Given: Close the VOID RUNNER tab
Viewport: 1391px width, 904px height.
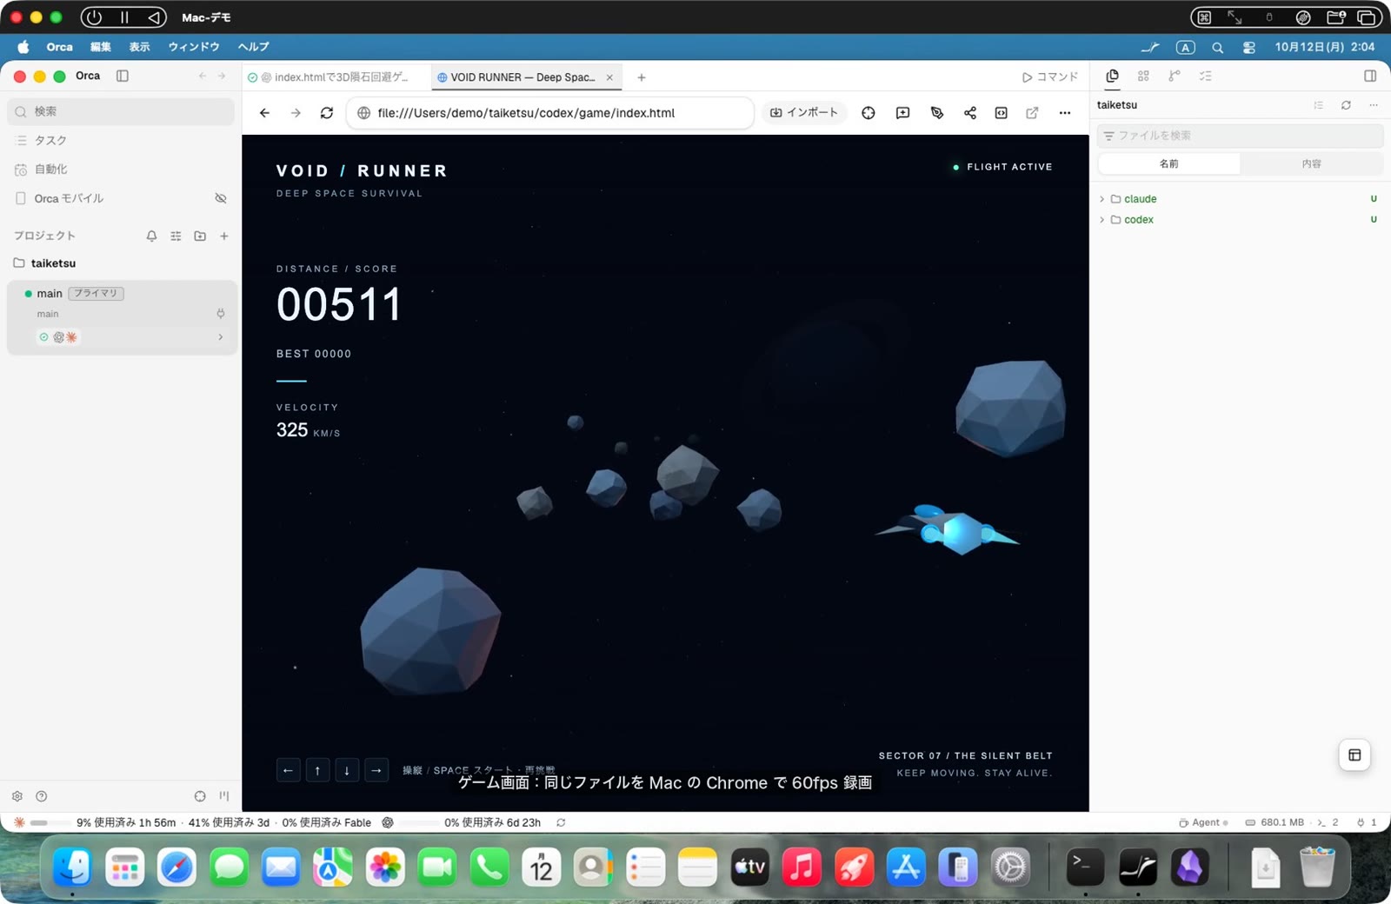Looking at the screenshot, I should (x=609, y=77).
